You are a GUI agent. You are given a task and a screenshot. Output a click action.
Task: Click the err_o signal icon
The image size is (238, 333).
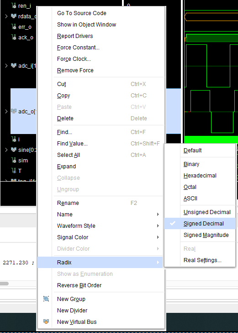(14, 27)
